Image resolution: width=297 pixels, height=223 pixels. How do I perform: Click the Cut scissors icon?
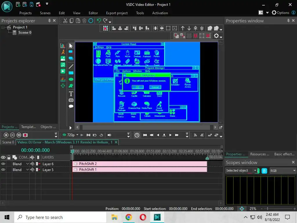(65, 21)
